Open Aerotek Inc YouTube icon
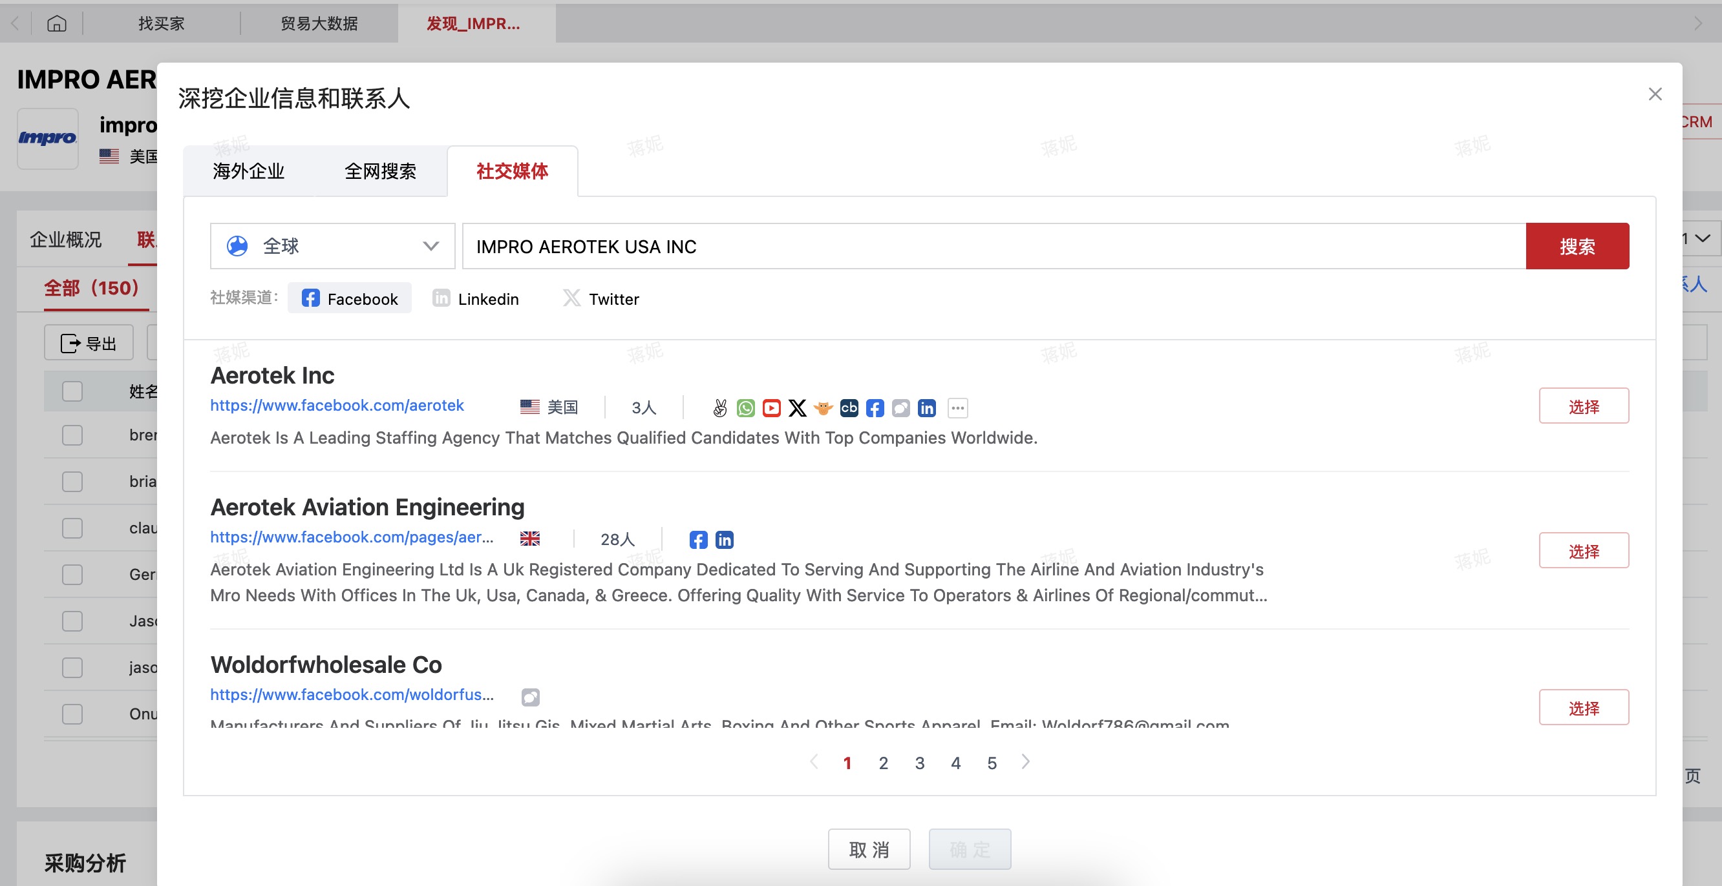 tap(771, 408)
